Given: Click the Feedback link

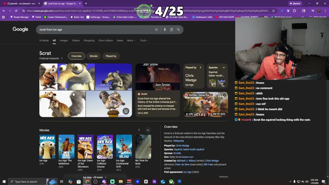Looking at the screenshot, I should (x=223, y=177).
